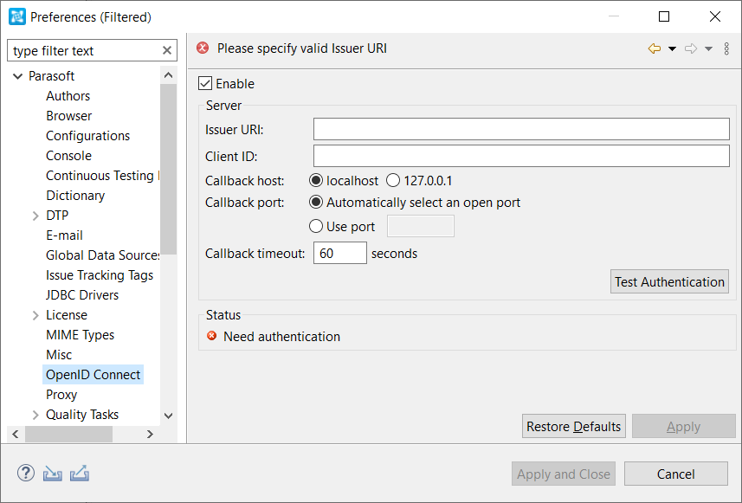Select Misc in the preferences tree
The width and height of the screenshot is (742, 503).
[59, 354]
